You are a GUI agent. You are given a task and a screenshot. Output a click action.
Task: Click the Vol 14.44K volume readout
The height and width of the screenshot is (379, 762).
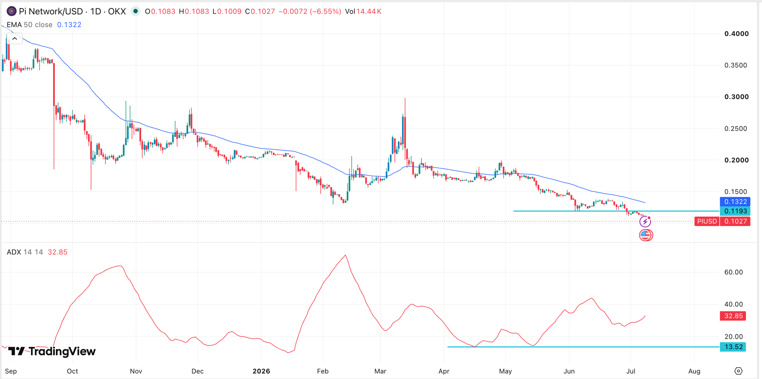click(x=363, y=11)
